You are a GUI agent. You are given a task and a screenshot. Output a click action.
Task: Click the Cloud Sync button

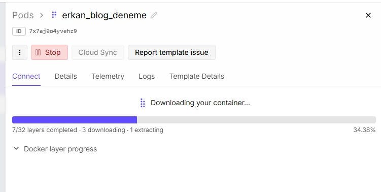tap(98, 52)
